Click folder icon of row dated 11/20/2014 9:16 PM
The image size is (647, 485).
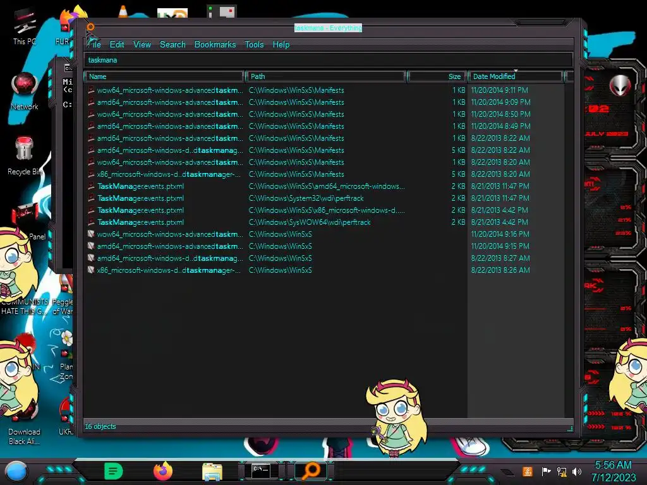(91, 234)
